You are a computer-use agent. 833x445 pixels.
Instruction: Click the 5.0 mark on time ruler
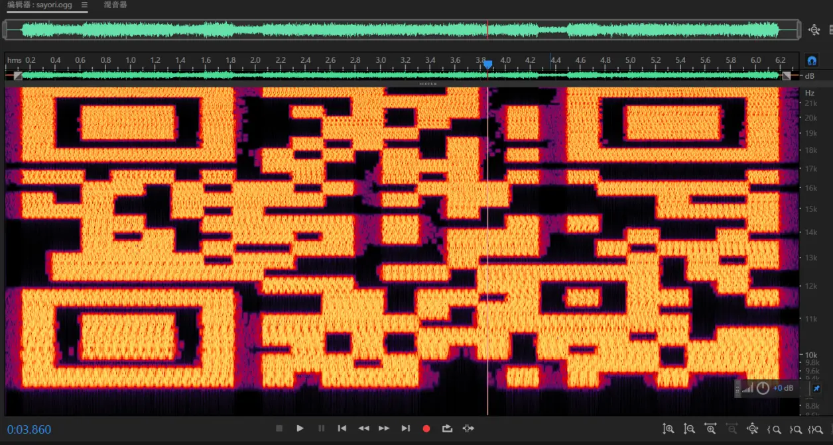point(630,60)
